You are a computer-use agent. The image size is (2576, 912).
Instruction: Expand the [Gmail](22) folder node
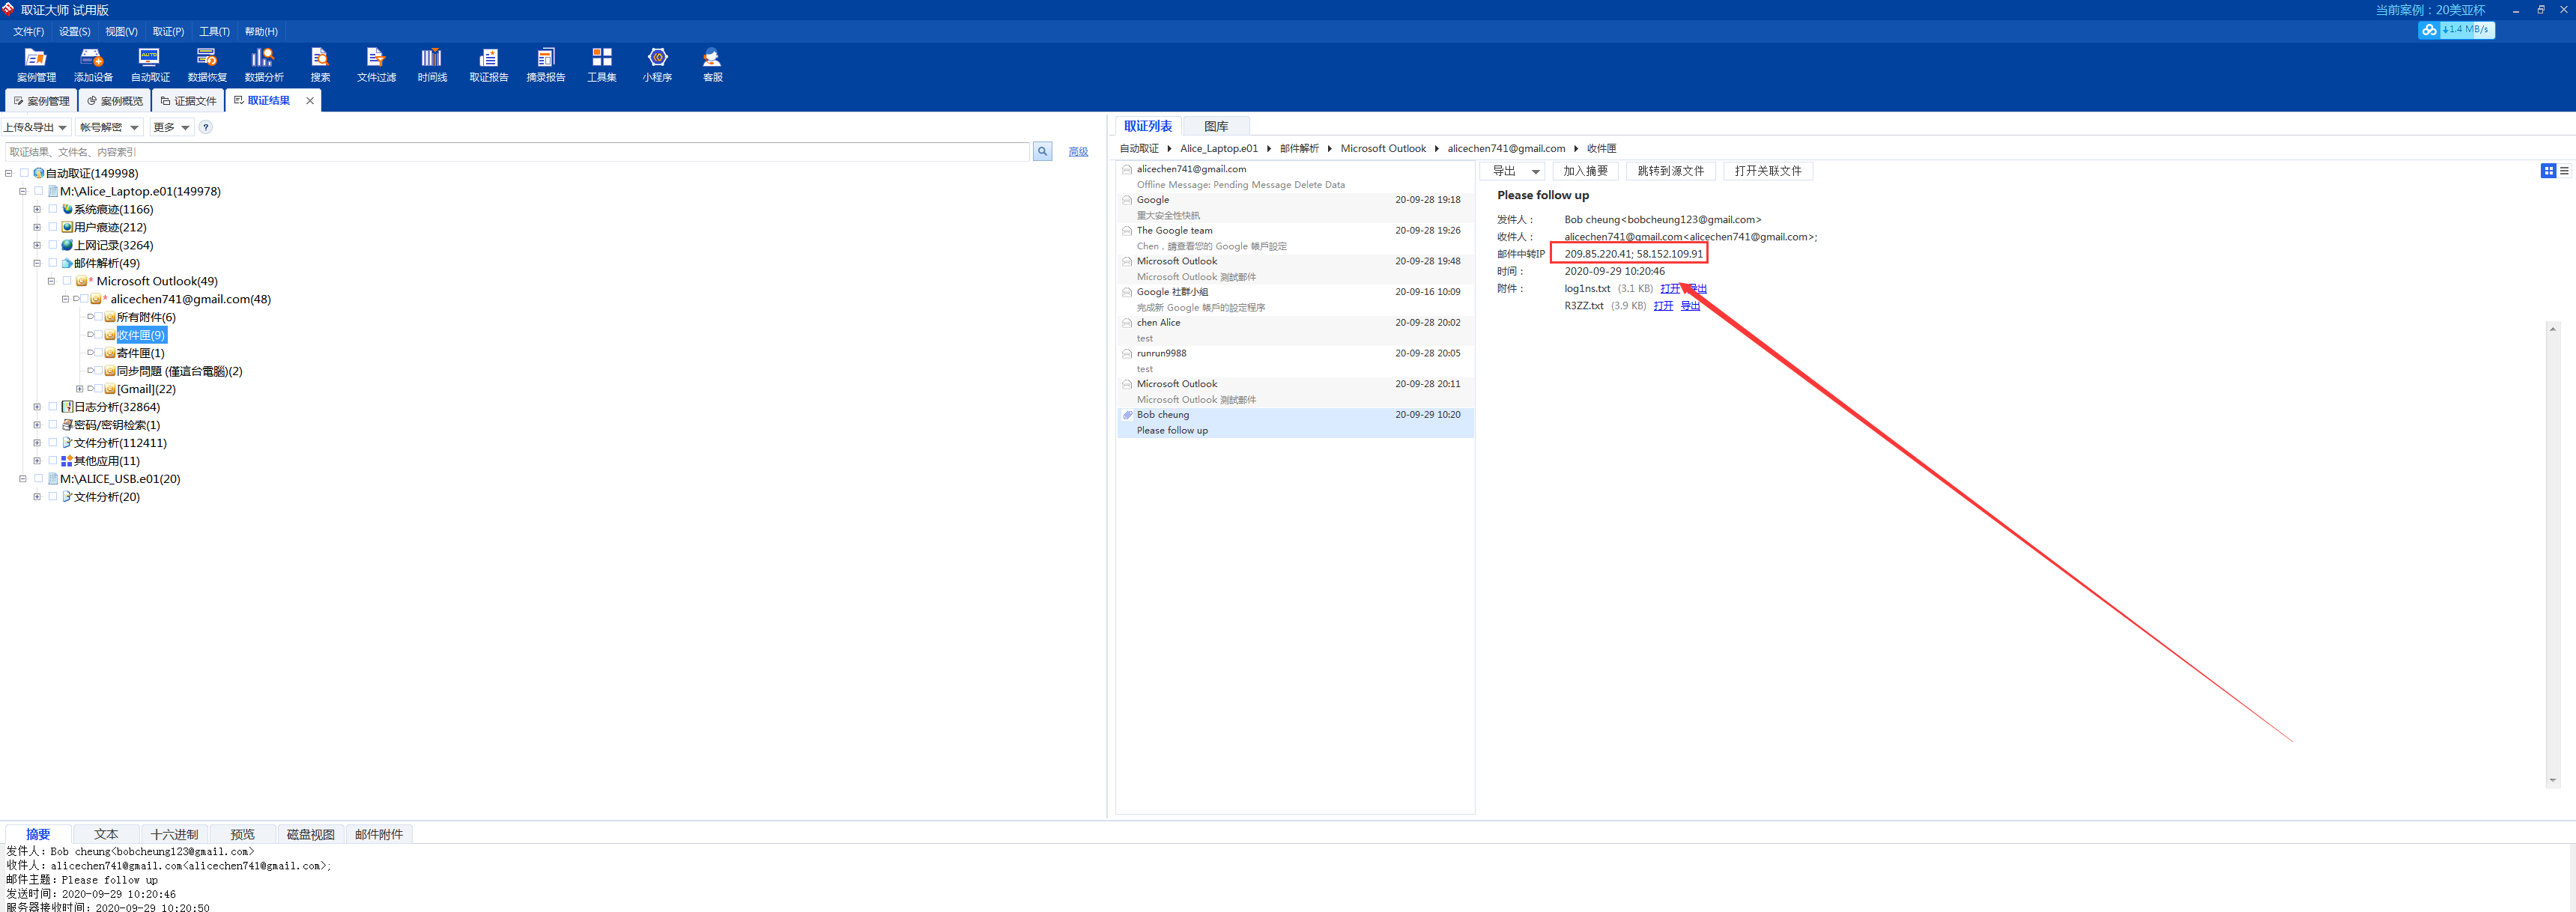point(80,389)
